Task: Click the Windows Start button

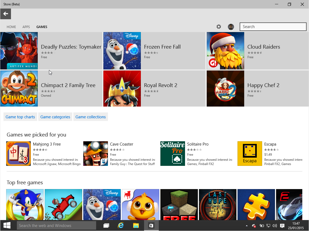Action: pyautogui.click(x=6, y=225)
